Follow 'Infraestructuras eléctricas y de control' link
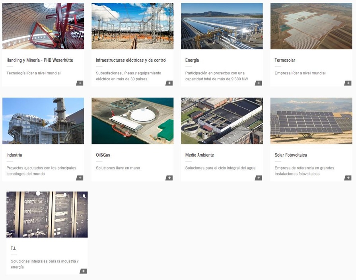The image size is (356, 280). 131,60
